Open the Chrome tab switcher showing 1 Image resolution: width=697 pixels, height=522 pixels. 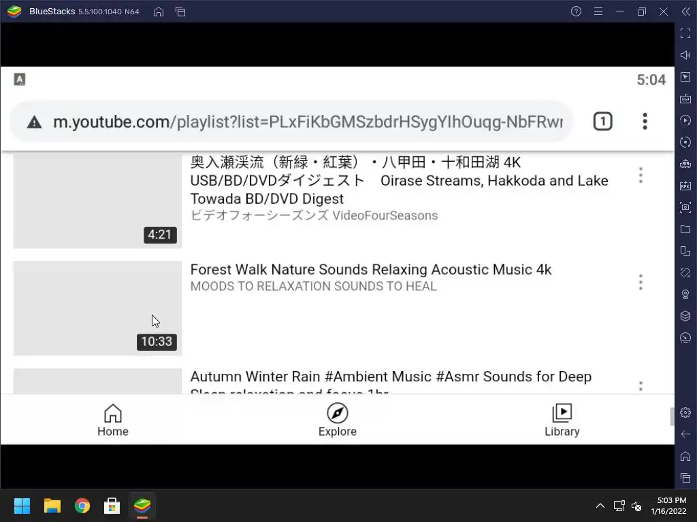click(x=603, y=121)
